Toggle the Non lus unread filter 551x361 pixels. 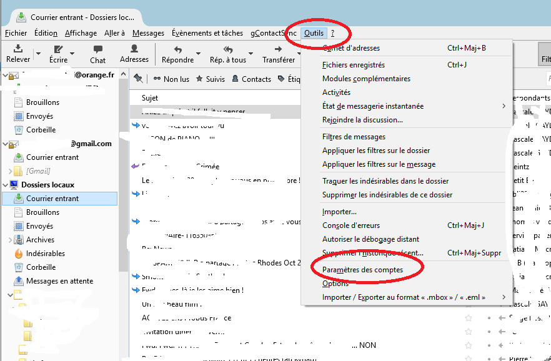click(x=171, y=79)
